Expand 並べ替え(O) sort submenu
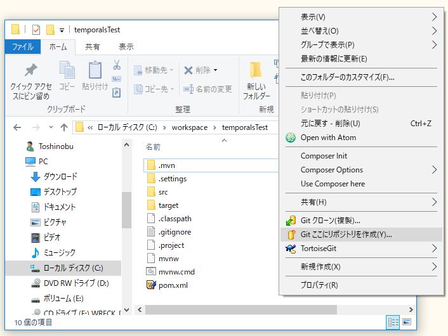 362,31
